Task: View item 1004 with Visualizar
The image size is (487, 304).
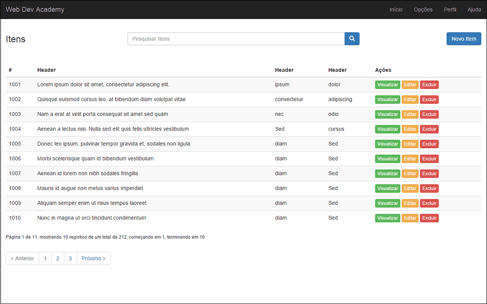Action: coord(388,129)
